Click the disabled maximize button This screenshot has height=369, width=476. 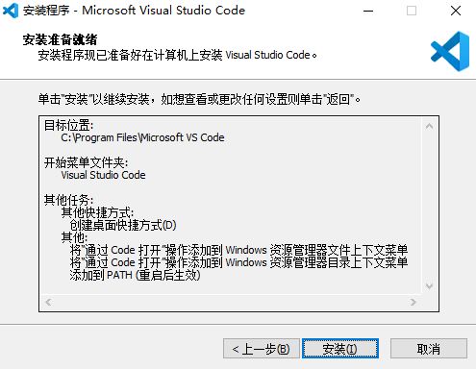coord(412,11)
